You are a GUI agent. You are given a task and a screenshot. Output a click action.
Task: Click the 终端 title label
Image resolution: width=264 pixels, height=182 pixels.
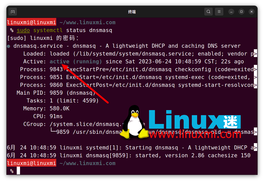pyautogui.click(x=132, y=12)
